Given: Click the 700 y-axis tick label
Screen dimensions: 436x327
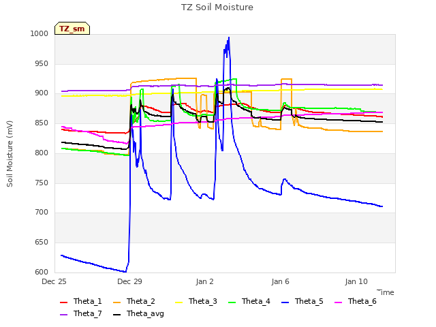Looking at the screenshot, I should (x=42, y=212).
